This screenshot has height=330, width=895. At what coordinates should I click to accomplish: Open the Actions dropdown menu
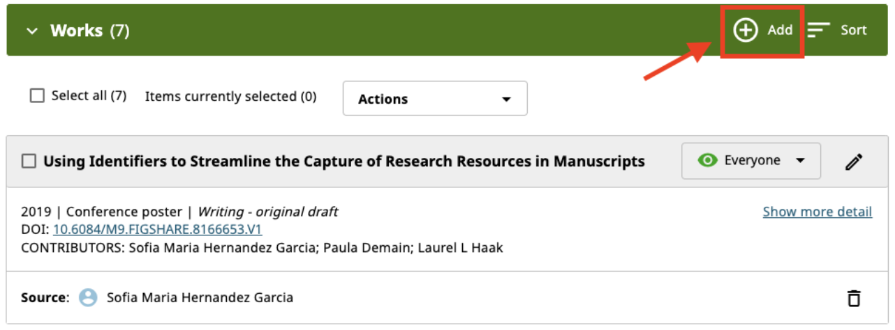point(434,99)
